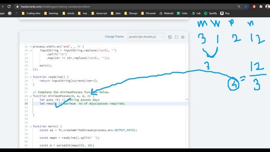Click 'OUTPUT_PATH' on line 37
This screenshot has height=152, width=270.
pos(124,130)
